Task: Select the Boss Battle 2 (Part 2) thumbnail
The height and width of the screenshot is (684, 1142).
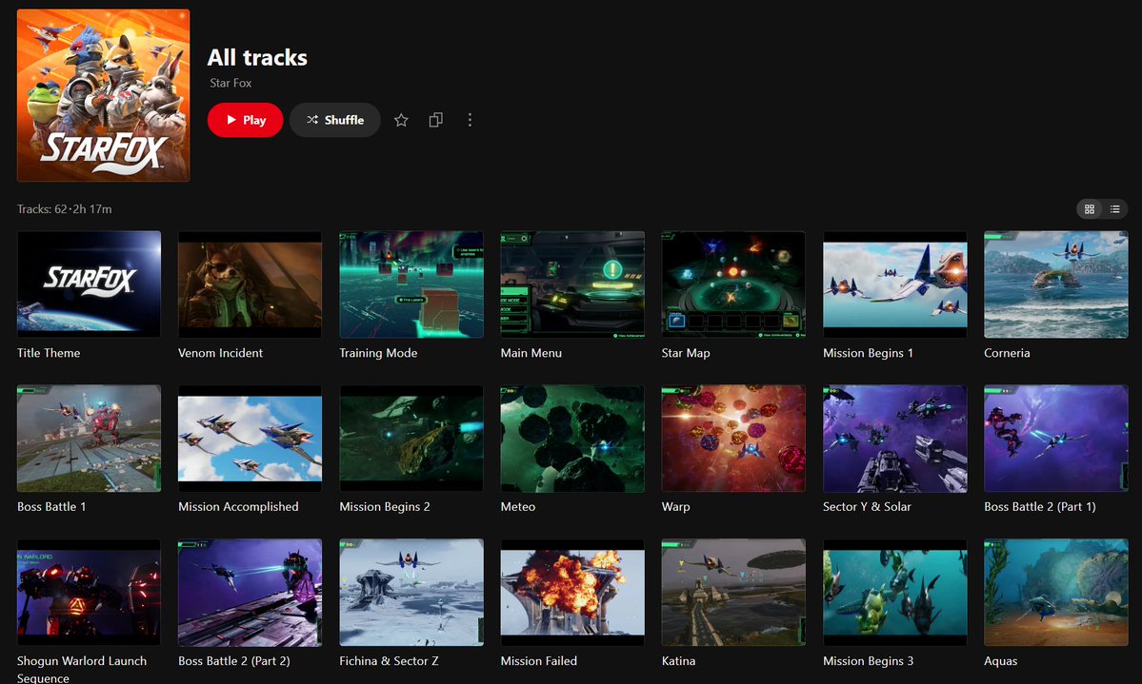Action: pos(250,593)
